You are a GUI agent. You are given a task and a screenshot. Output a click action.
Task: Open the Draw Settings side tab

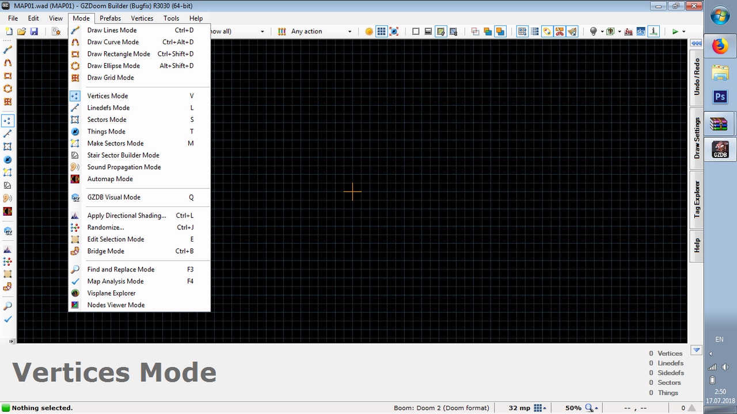tap(697, 138)
